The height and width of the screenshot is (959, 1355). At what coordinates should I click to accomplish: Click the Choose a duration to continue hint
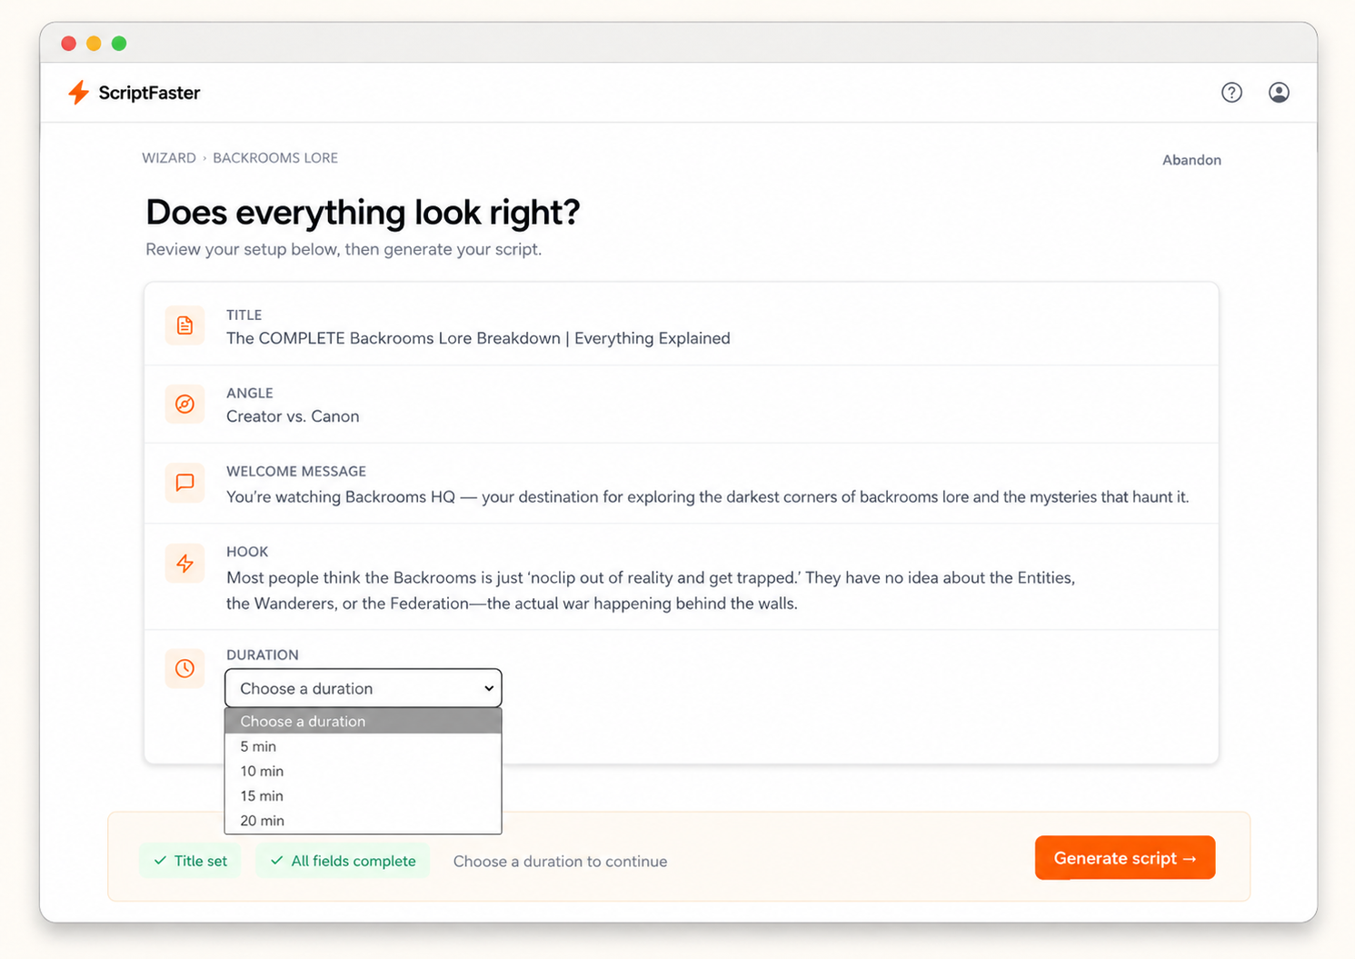coord(560,862)
